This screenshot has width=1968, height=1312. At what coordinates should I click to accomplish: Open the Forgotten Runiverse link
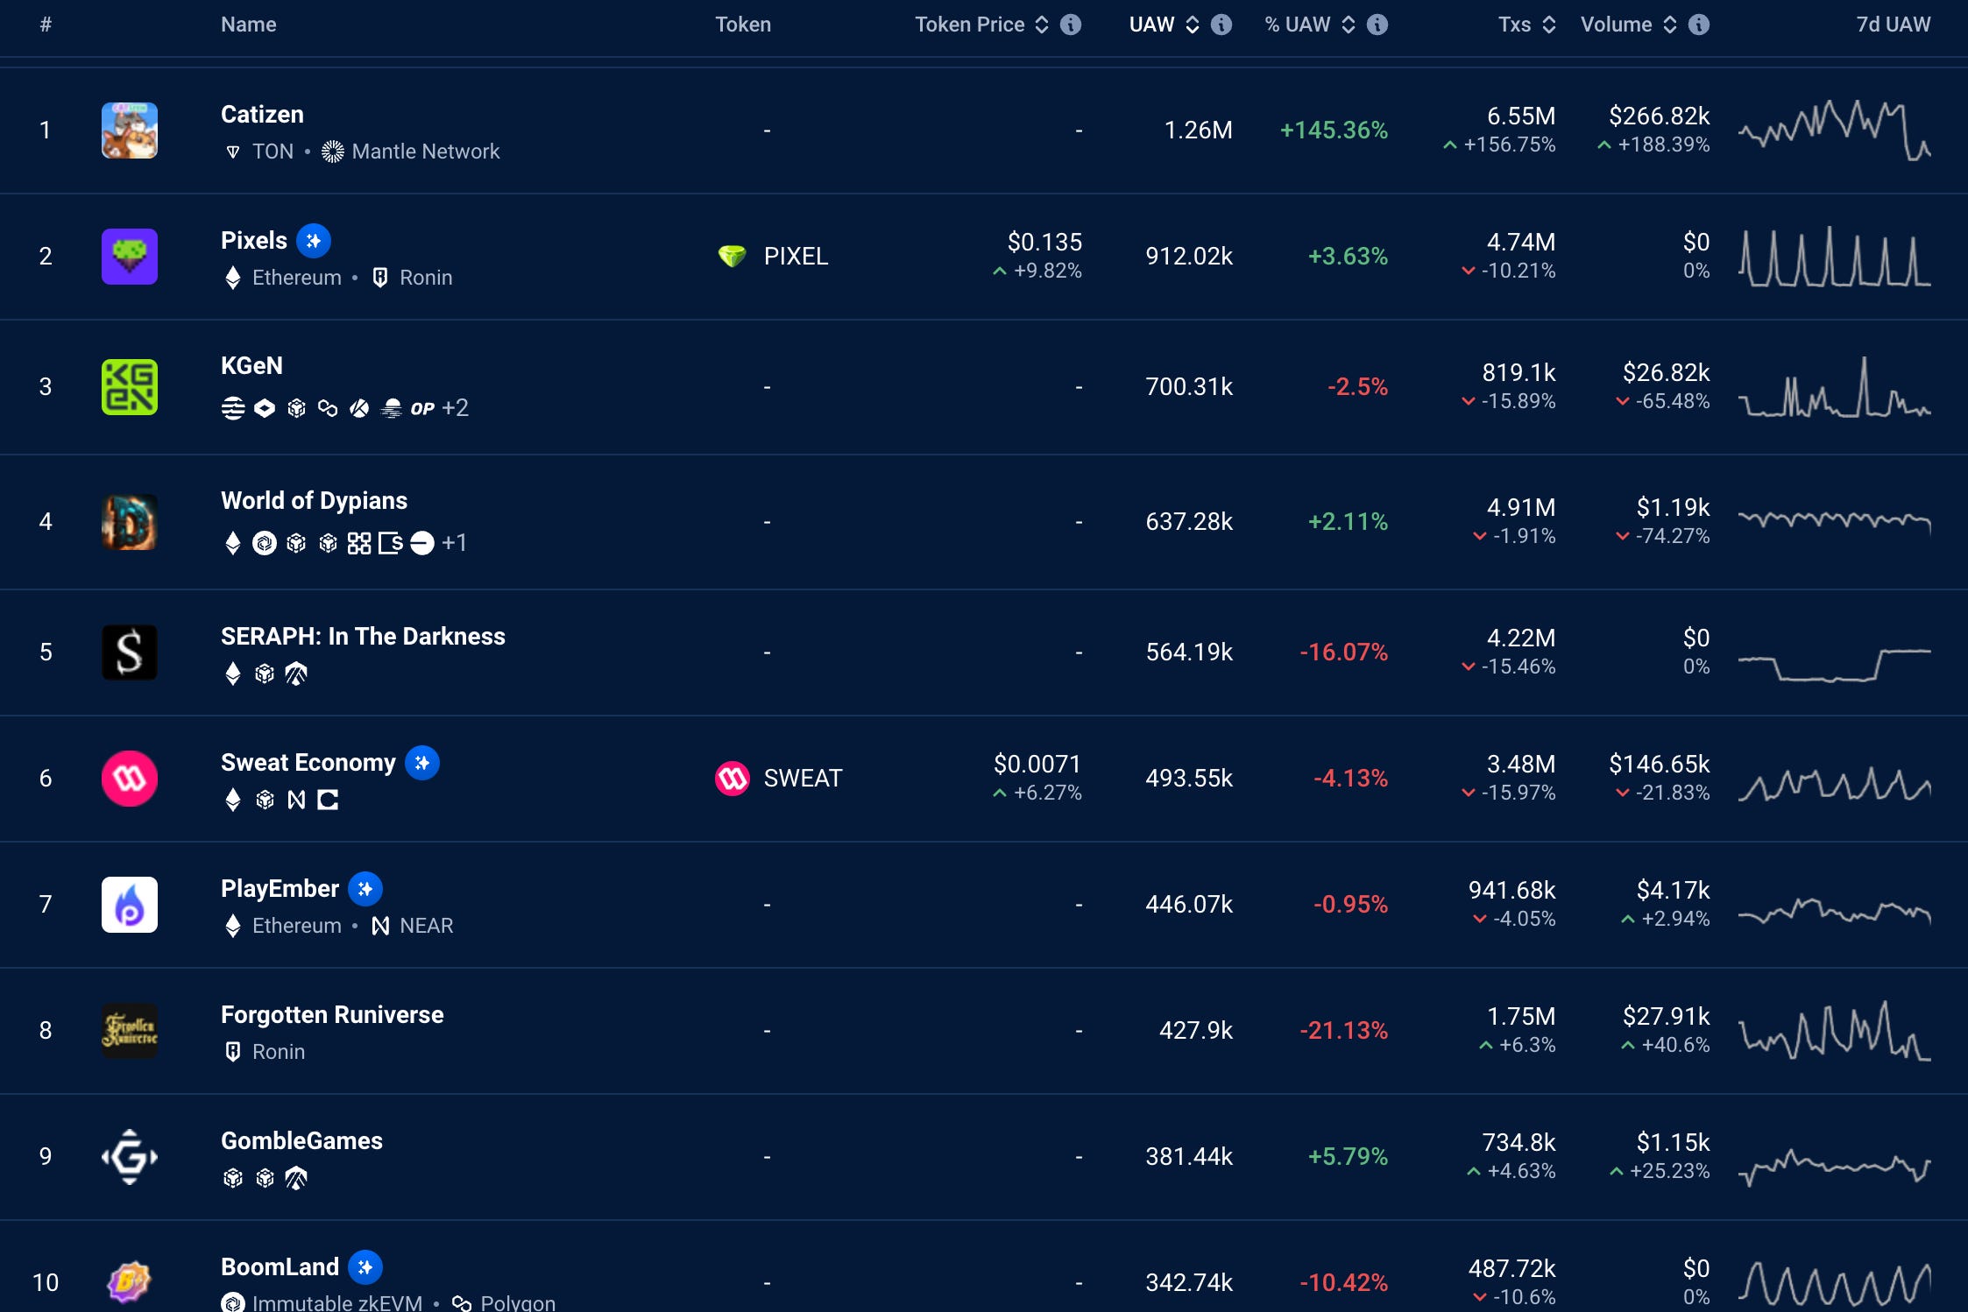click(332, 1015)
